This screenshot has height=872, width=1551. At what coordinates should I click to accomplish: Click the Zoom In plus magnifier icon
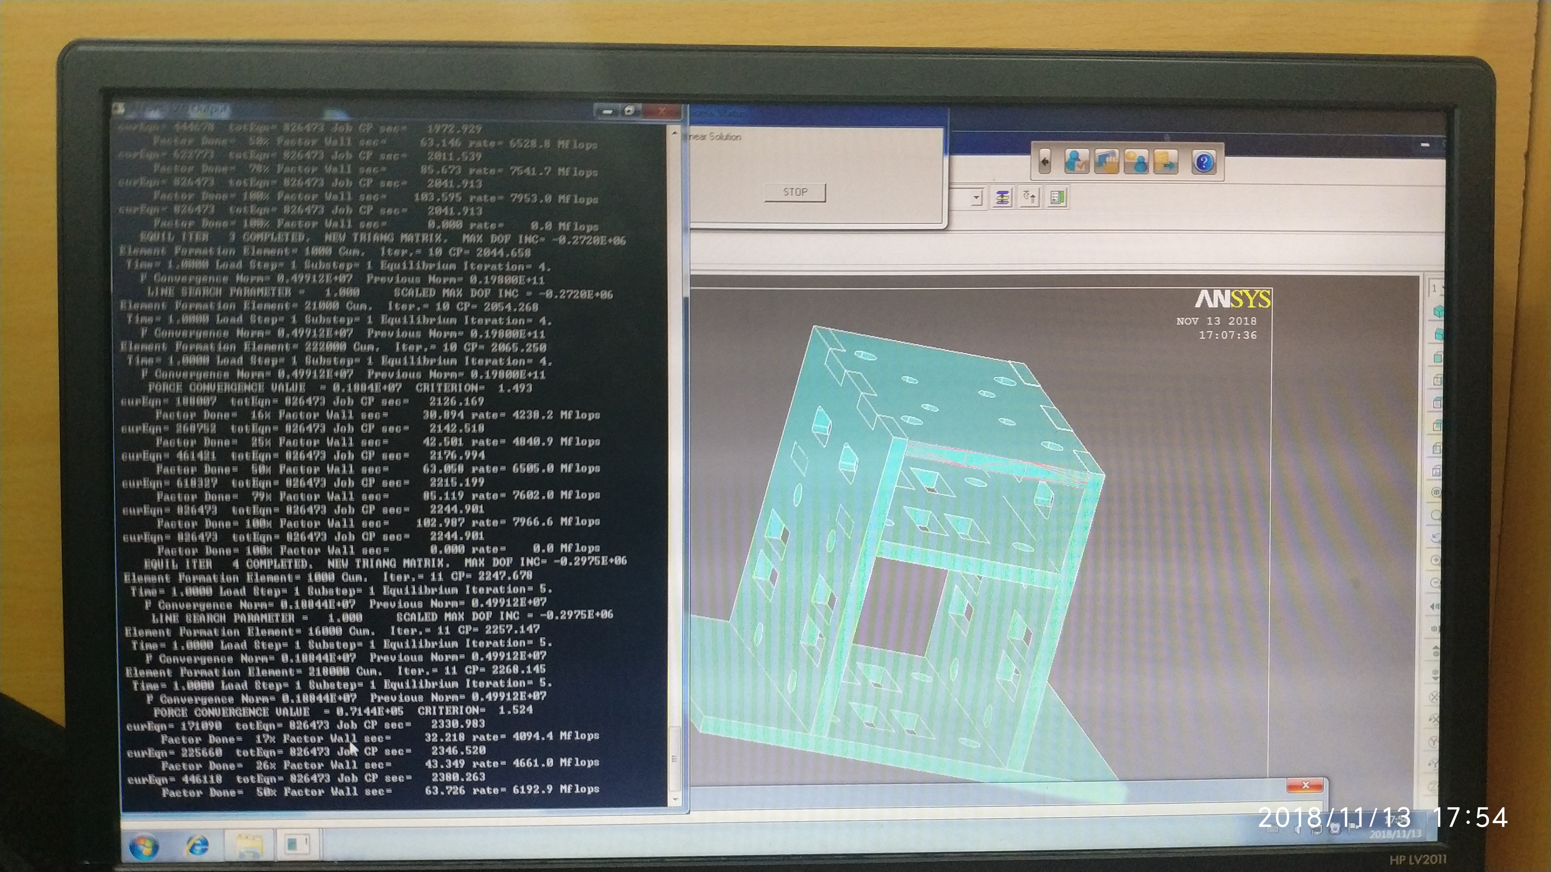point(1435,560)
